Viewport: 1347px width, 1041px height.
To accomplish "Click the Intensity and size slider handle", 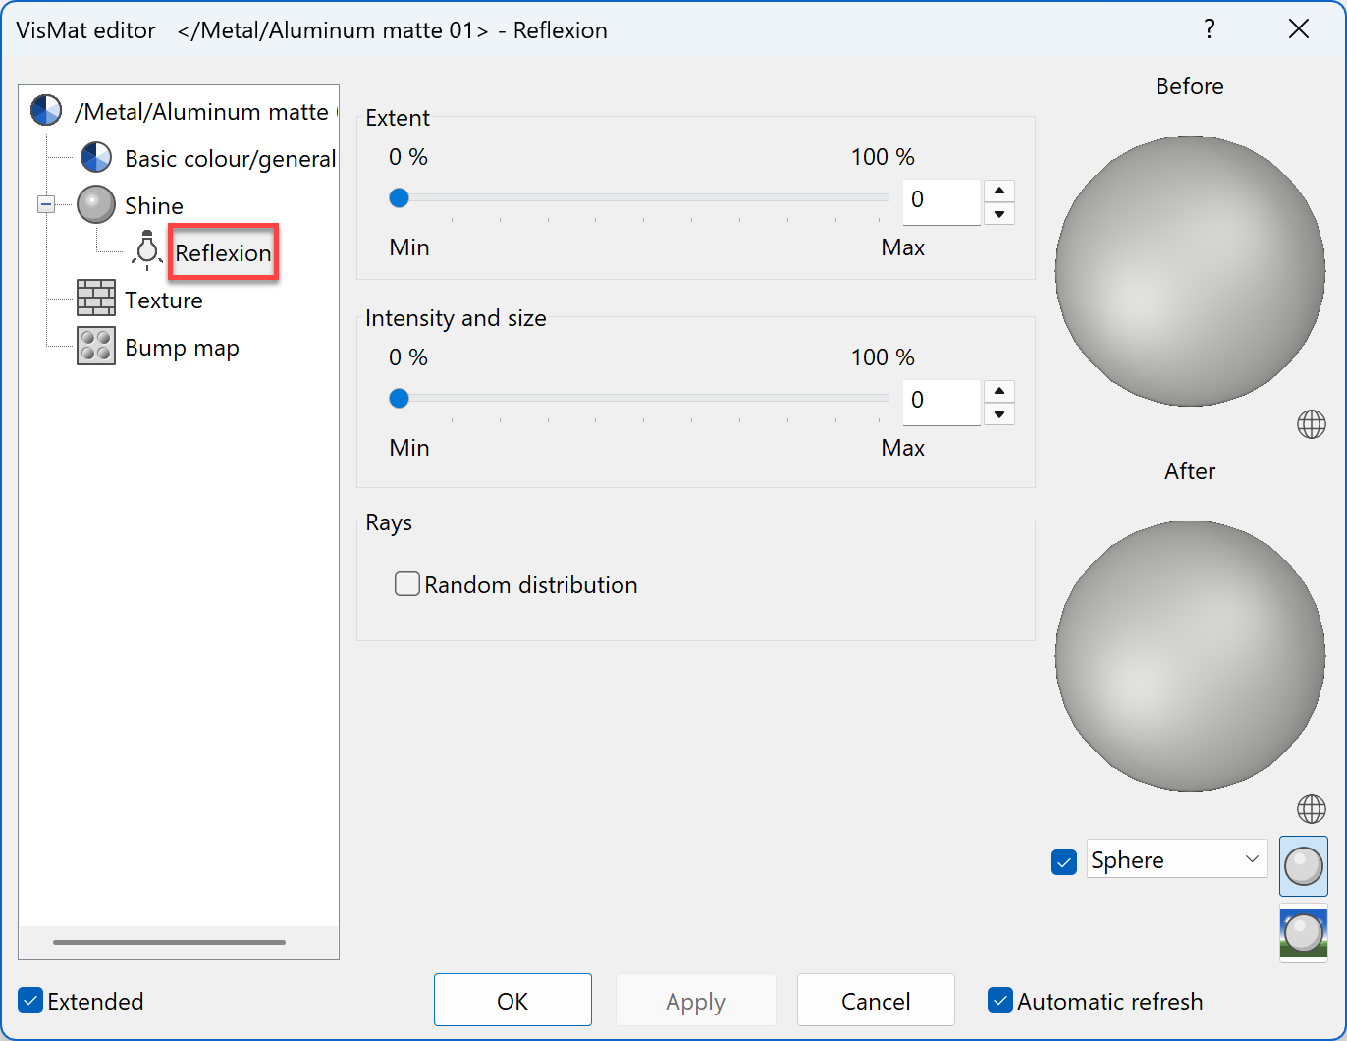I will (399, 399).
